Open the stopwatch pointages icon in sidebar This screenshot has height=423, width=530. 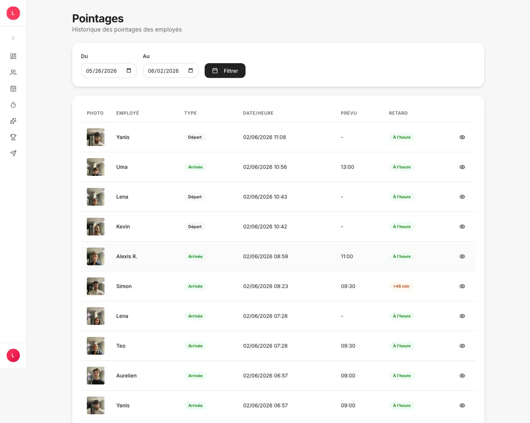[13, 105]
